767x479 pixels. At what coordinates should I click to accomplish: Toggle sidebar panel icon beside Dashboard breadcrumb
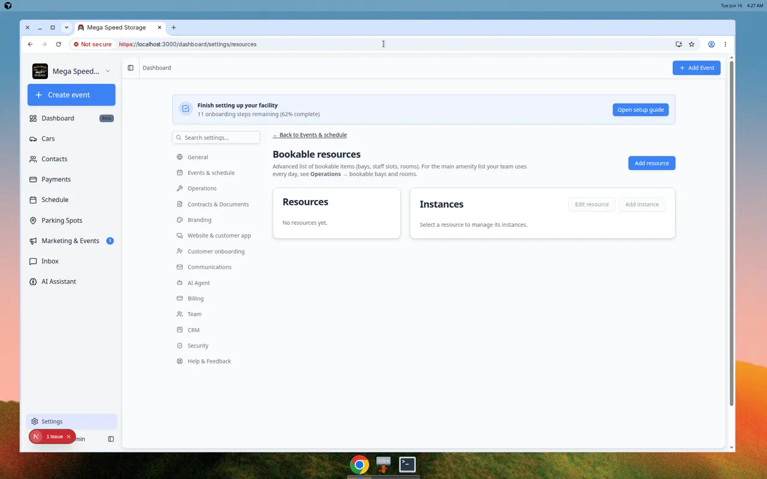131,68
